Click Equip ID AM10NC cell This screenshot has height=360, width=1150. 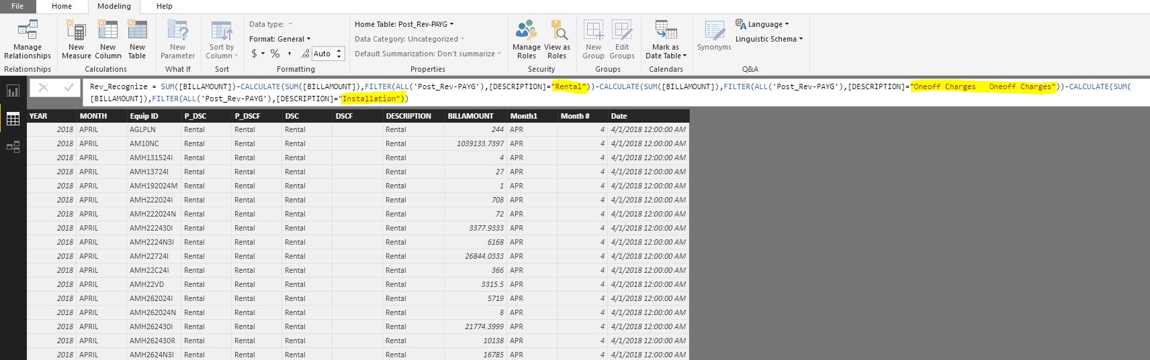click(154, 143)
